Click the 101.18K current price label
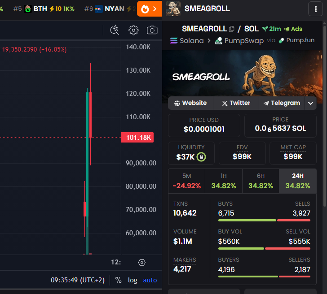The height and width of the screenshot is (294, 327). pos(137,138)
